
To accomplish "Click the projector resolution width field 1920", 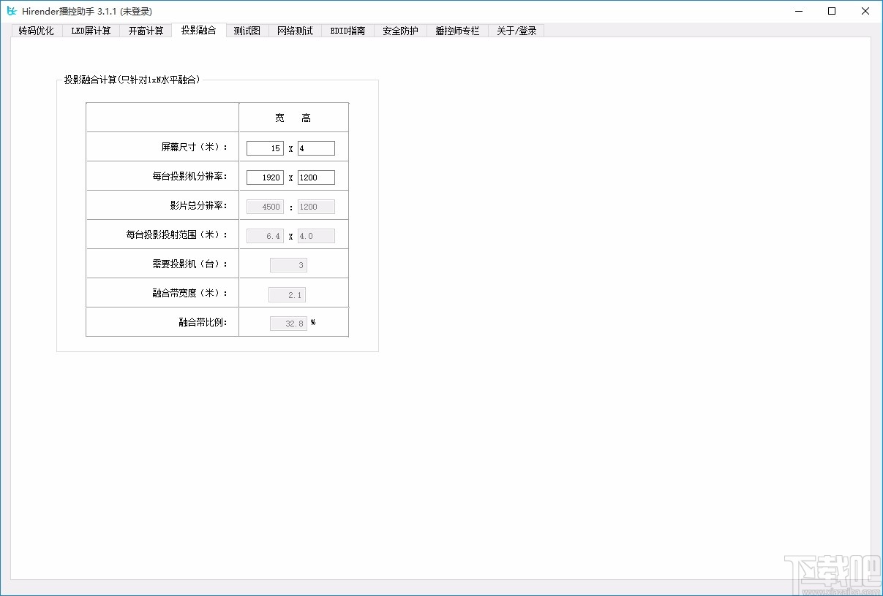I will coord(265,177).
